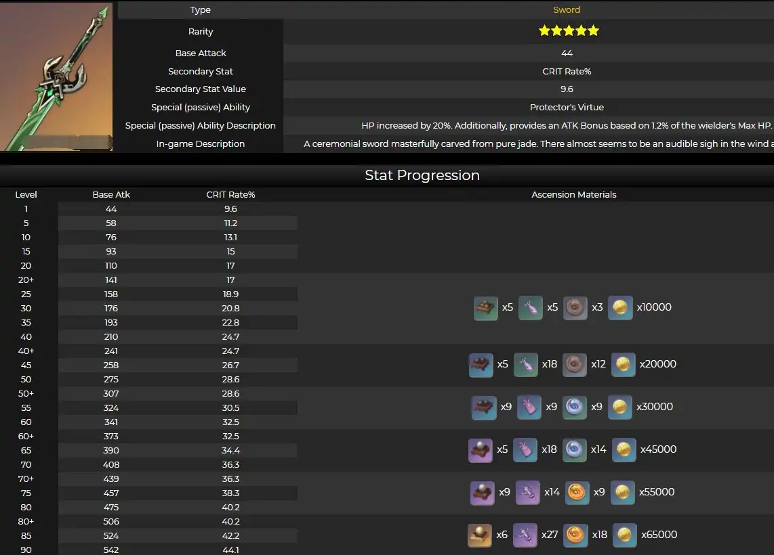Click the grey insignia icon beside x12
The height and width of the screenshot is (555, 774).
575,365
